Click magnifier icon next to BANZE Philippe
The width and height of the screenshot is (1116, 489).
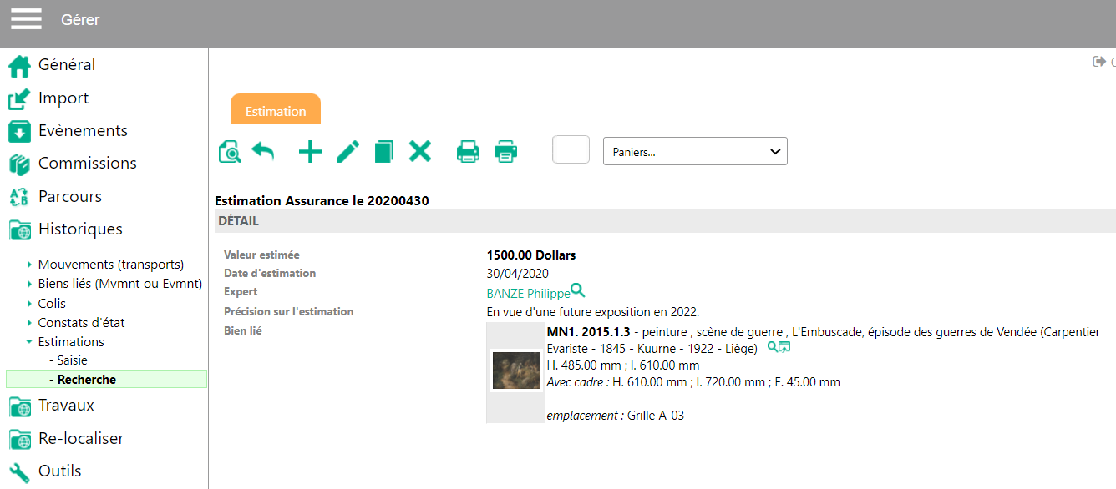coord(578,291)
